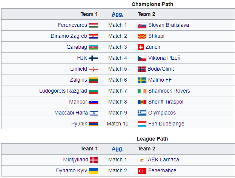This screenshot has width=235, height=178.
Task: Click the Turkey flag beside Fenerbahçe
Action: point(141,171)
